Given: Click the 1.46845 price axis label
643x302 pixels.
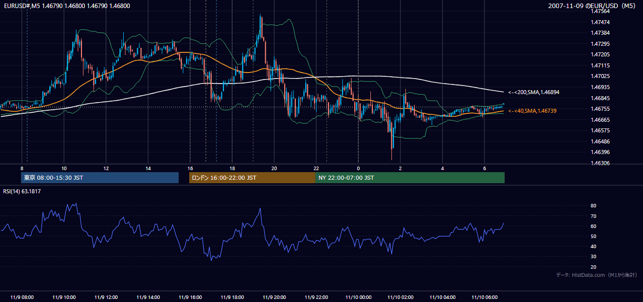Looking at the screenshot, I should (600, 98).
